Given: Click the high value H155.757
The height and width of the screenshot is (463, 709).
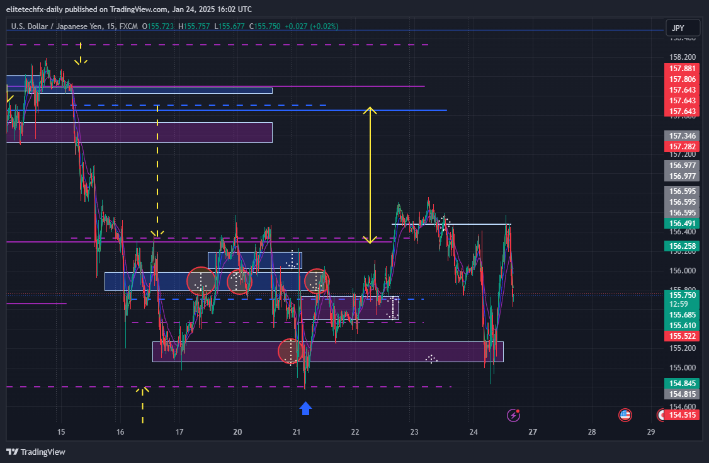Looking at the screenshot, I should [x=194, y=26].
